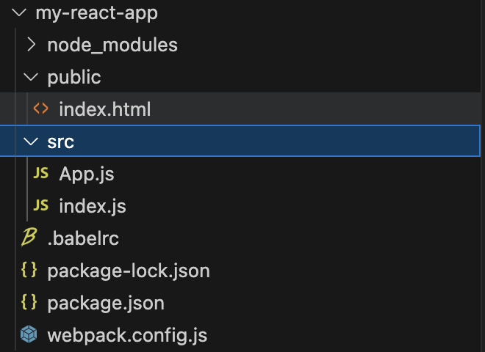485x352 pixels.
Task: Select the node_modules folder name
Action: (112, 45)
